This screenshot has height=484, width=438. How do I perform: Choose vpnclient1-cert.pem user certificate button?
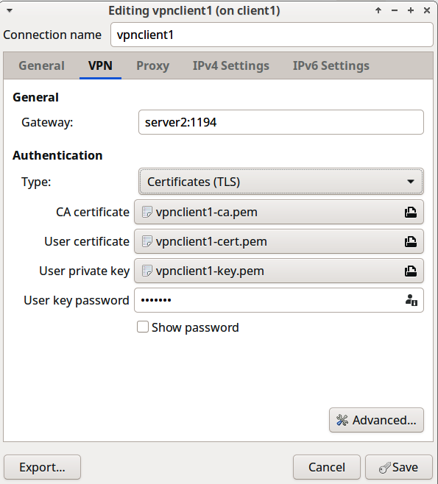coord(278,241)
